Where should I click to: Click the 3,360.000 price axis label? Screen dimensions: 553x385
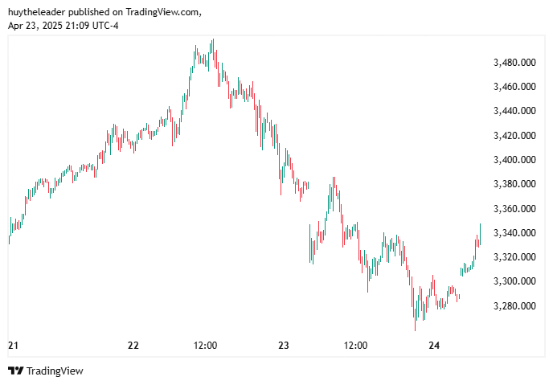(514, 209)
